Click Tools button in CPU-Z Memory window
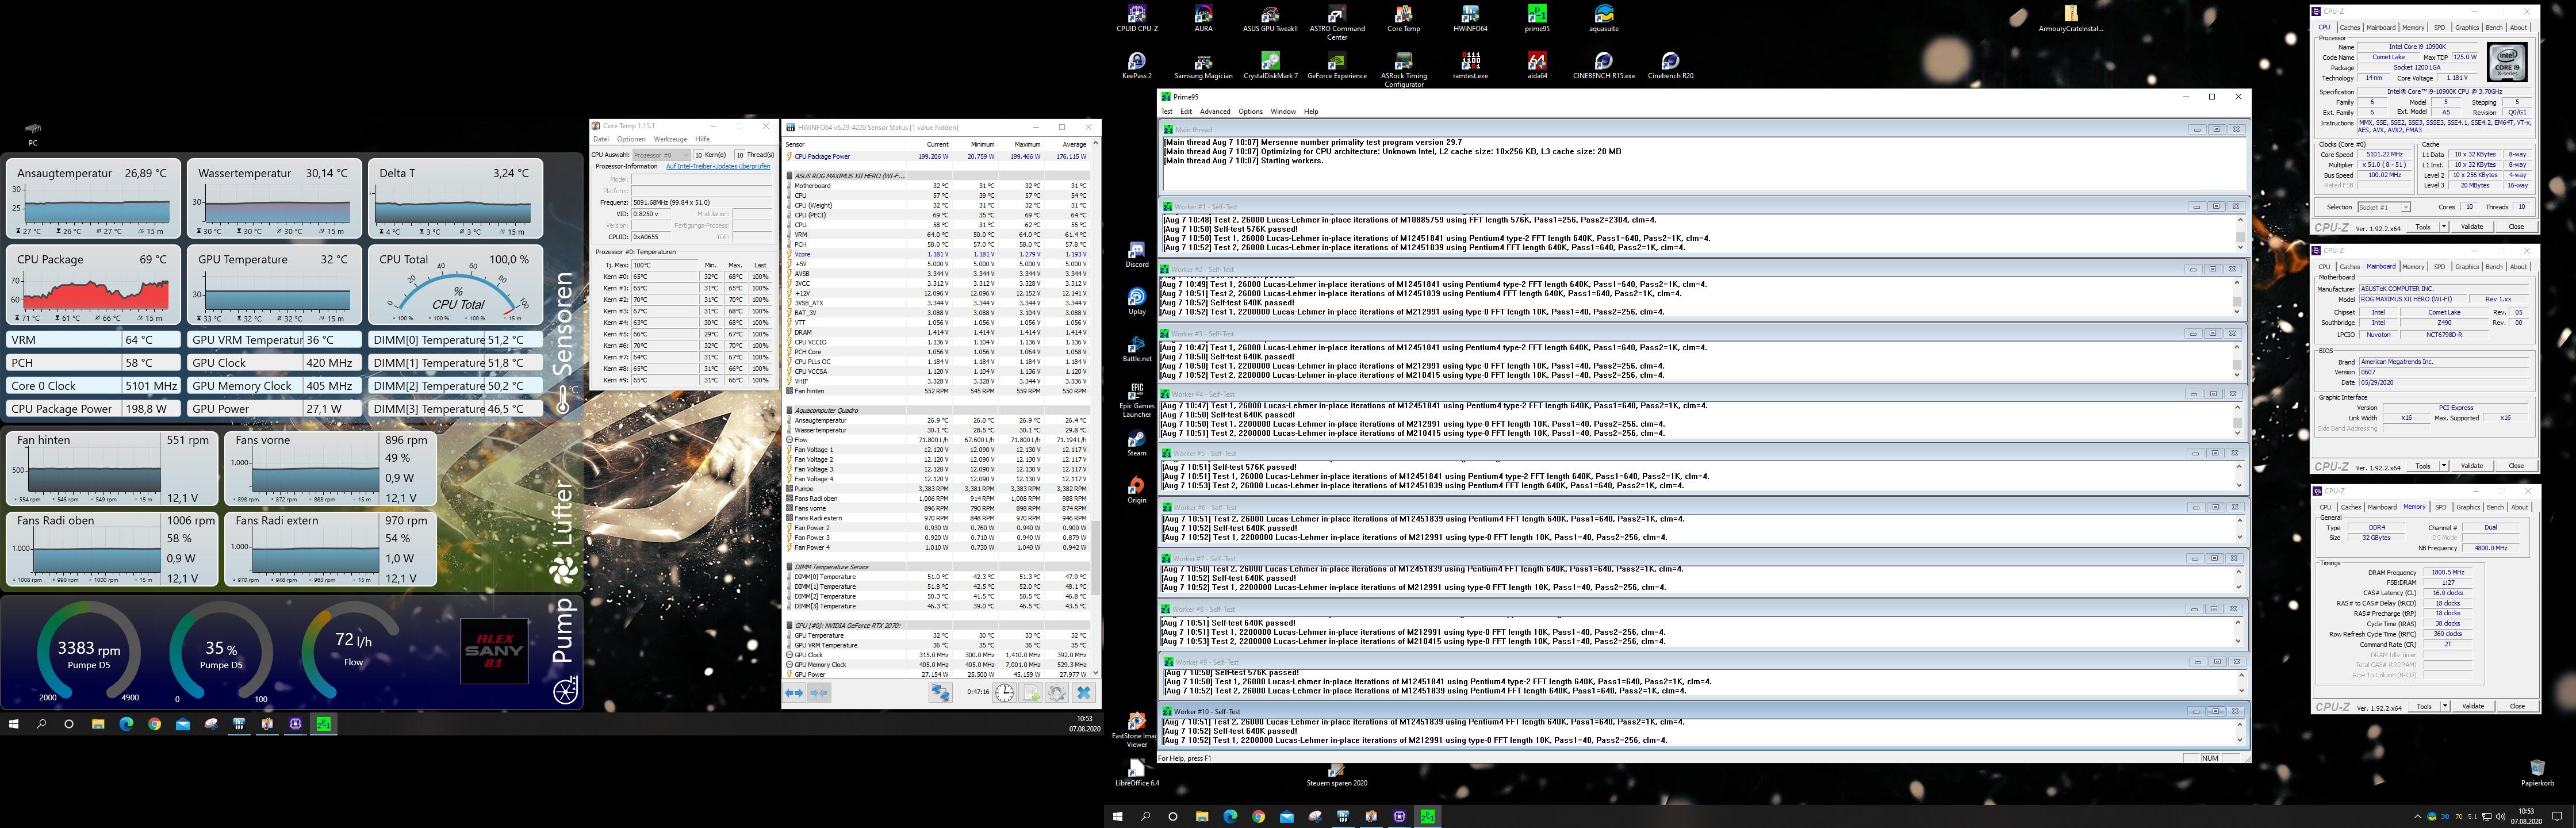This screenshot has height=828, width=2576. (2423, 706)
